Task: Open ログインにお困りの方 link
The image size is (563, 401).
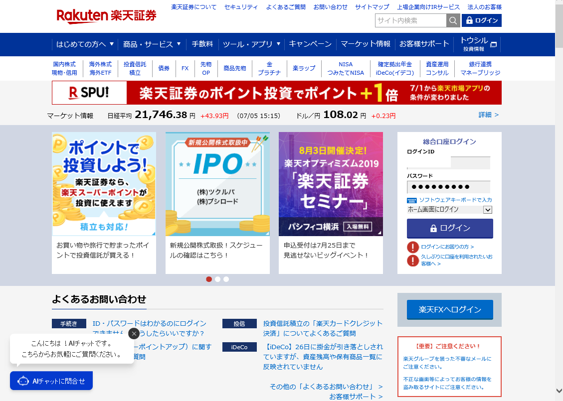Action: 447,247
